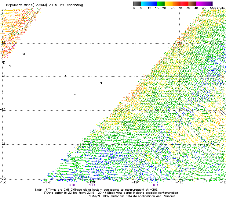Click the '0' legend scale label
This screenshot has height=198, width=226.
pyautogui.click(x=134, y=8)
